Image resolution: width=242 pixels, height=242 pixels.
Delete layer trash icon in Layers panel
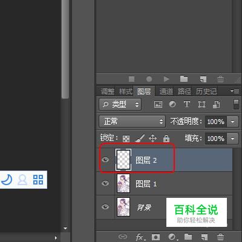pyautogui.click(x=220, y=237)
